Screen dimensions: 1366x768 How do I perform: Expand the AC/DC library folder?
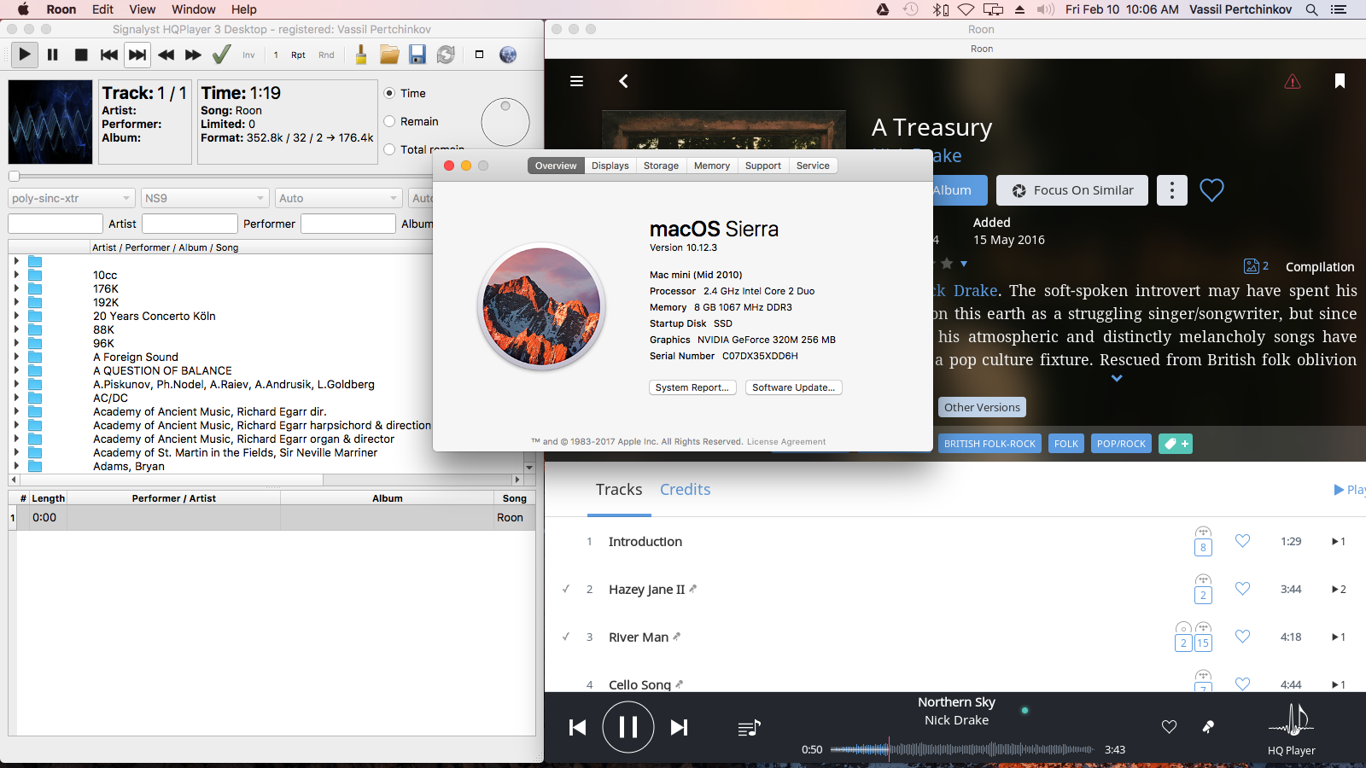click(x=16, y=398)
